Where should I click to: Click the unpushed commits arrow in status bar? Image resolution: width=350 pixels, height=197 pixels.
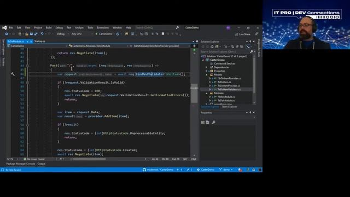click(x=178, y=170)
